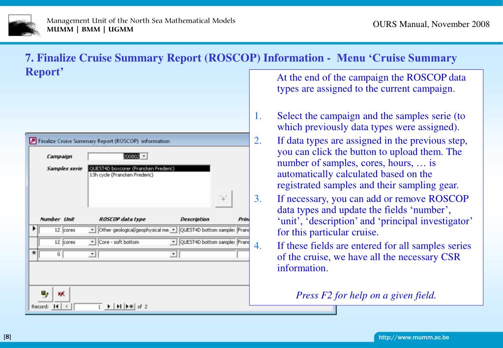The width and height of the screenshot is (503, 348).
Task: Click Number field showing 0 in new row
Action: (x=50, y=254)
